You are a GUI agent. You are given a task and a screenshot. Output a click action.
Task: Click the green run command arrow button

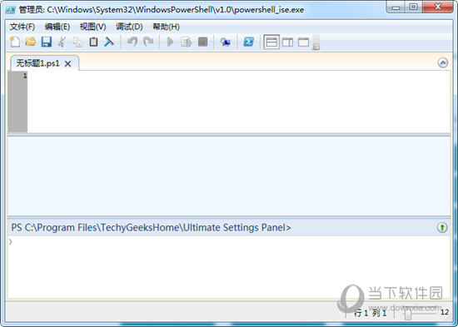[x=442, y=227]
